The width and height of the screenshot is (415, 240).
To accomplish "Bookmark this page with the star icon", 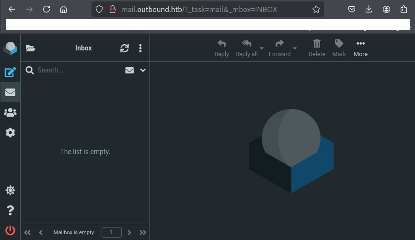I will [x=316, y=9].
